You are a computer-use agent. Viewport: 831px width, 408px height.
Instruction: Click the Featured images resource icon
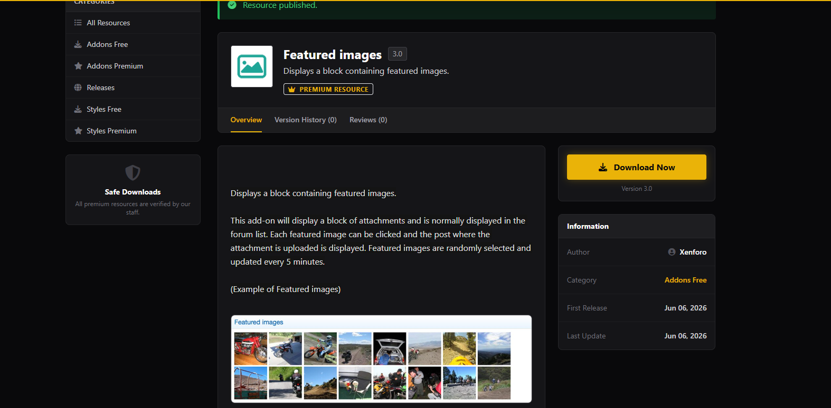(x=252, y=66)
